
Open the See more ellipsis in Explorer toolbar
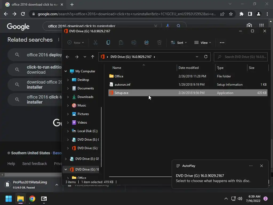[x=222, y=42]
